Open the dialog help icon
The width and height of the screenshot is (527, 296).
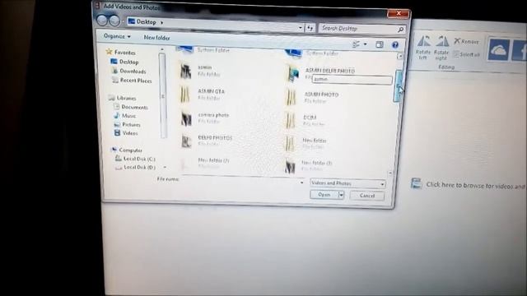(x=395, y=44)
